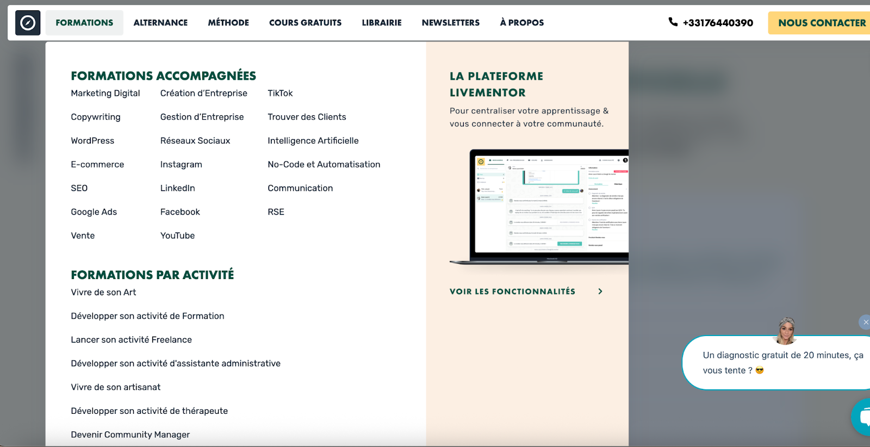Go to Développer son activité de Formation

(x=147, y=316)
